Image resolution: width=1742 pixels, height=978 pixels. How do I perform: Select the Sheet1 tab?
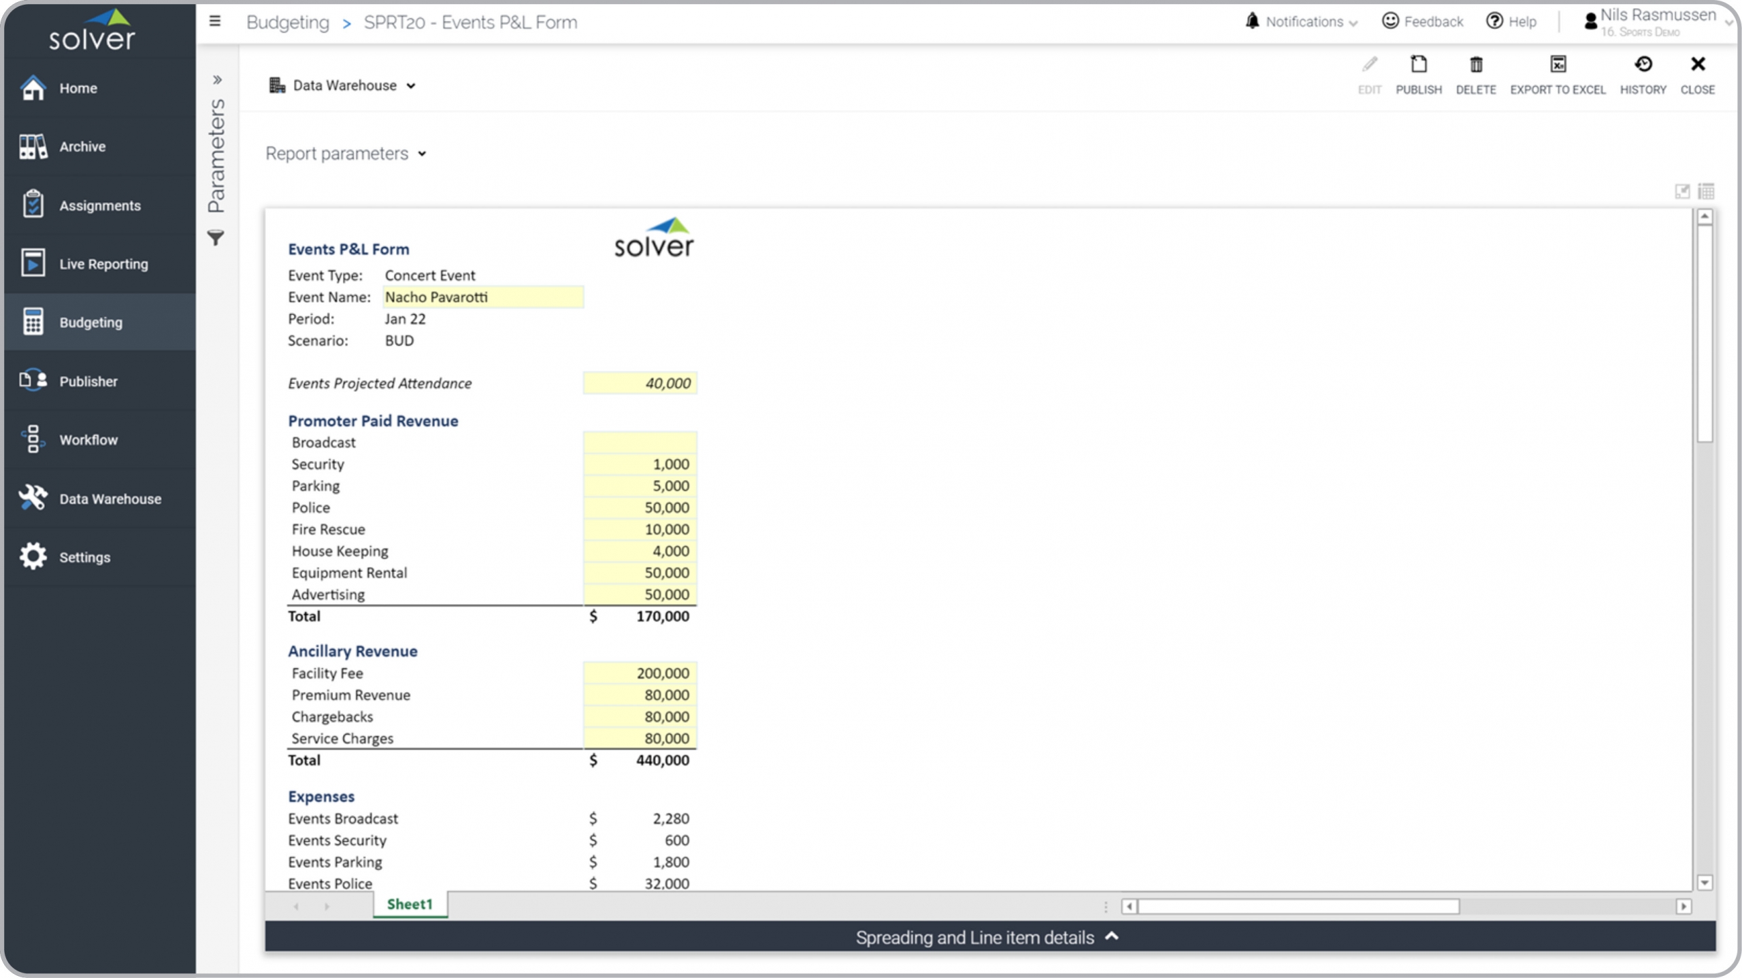click(410, 905)
